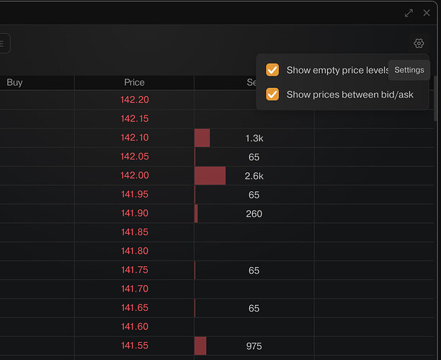Screen dimensions: 441x360
Task: Select the 142.00 price level
Action: coord(135,175)
